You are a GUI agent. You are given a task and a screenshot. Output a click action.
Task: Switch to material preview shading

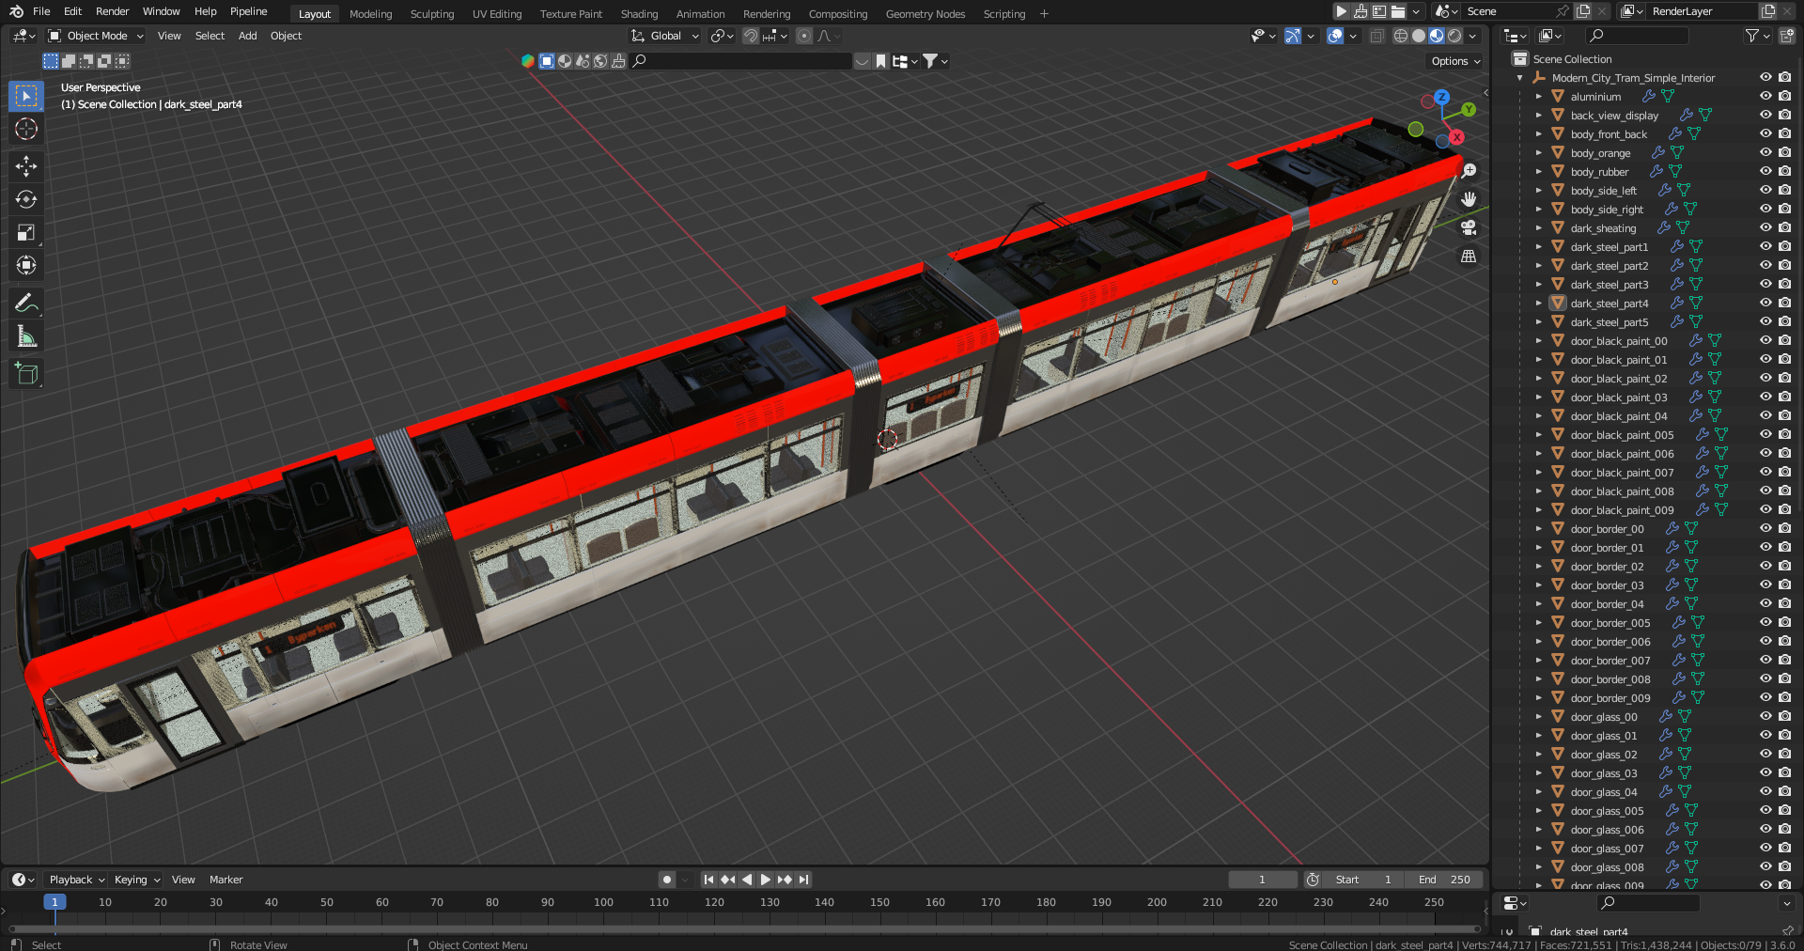[x=1437, y=36]
